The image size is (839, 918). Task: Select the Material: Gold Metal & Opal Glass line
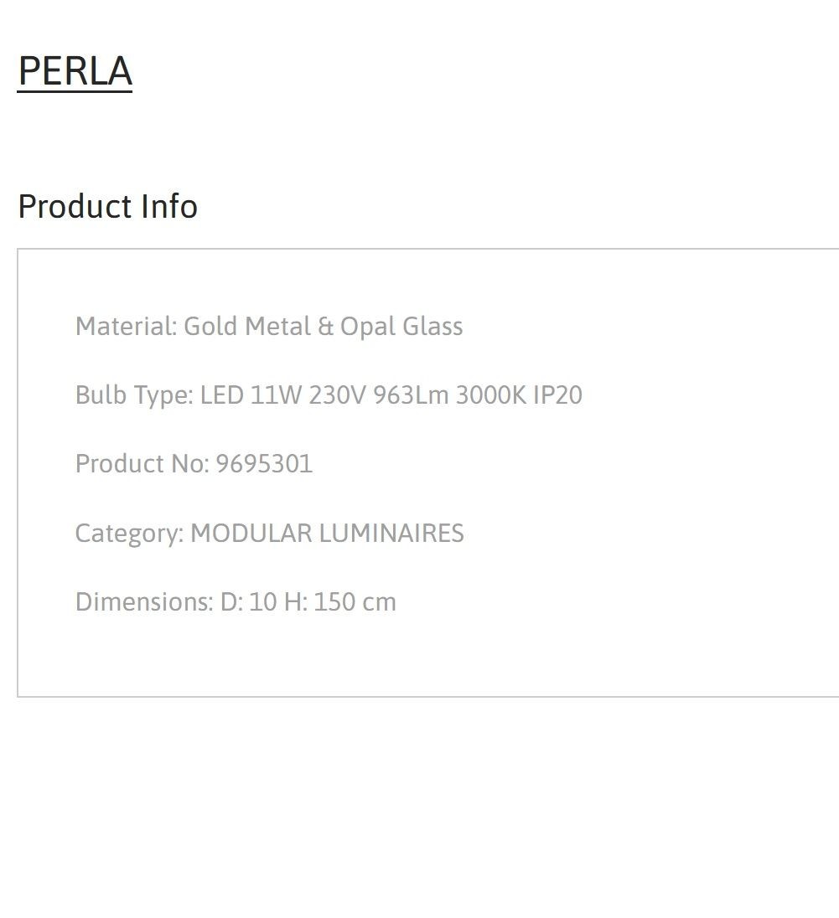pyautogui.click(x=270, y=327)
